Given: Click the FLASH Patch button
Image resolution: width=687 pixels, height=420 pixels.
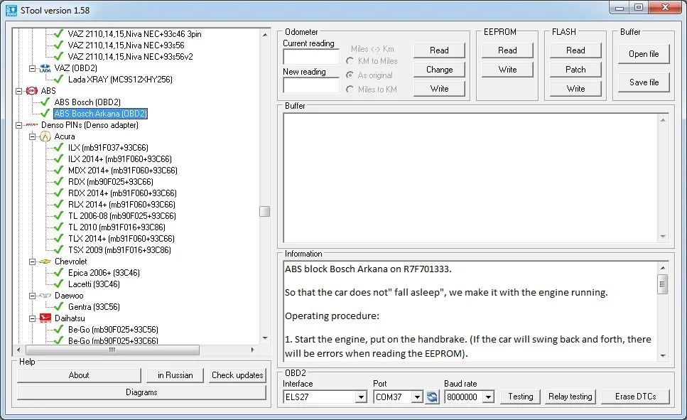Looking at the screenshot, I should click(575, 69).
